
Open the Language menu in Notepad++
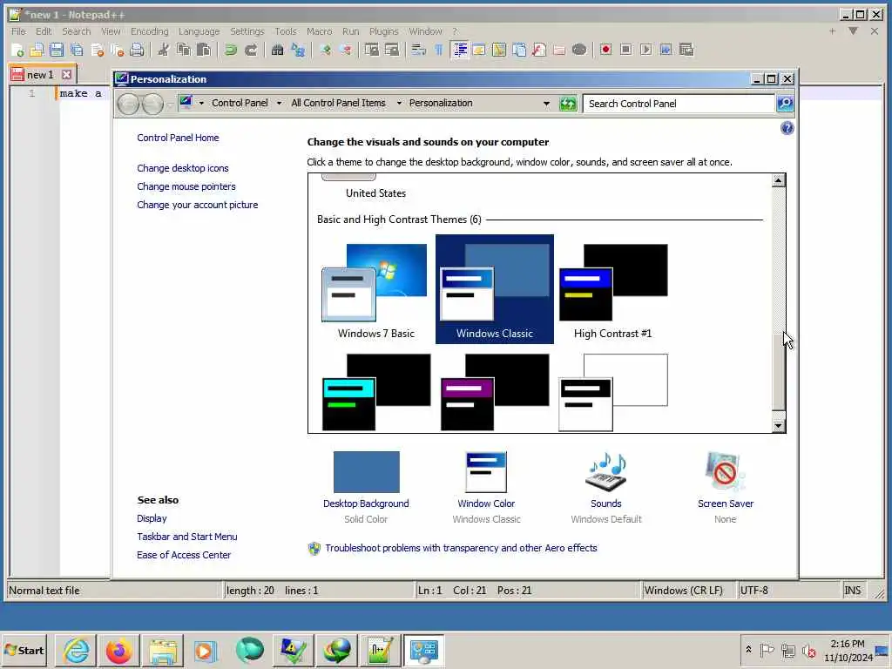click(x=199, y=31)
